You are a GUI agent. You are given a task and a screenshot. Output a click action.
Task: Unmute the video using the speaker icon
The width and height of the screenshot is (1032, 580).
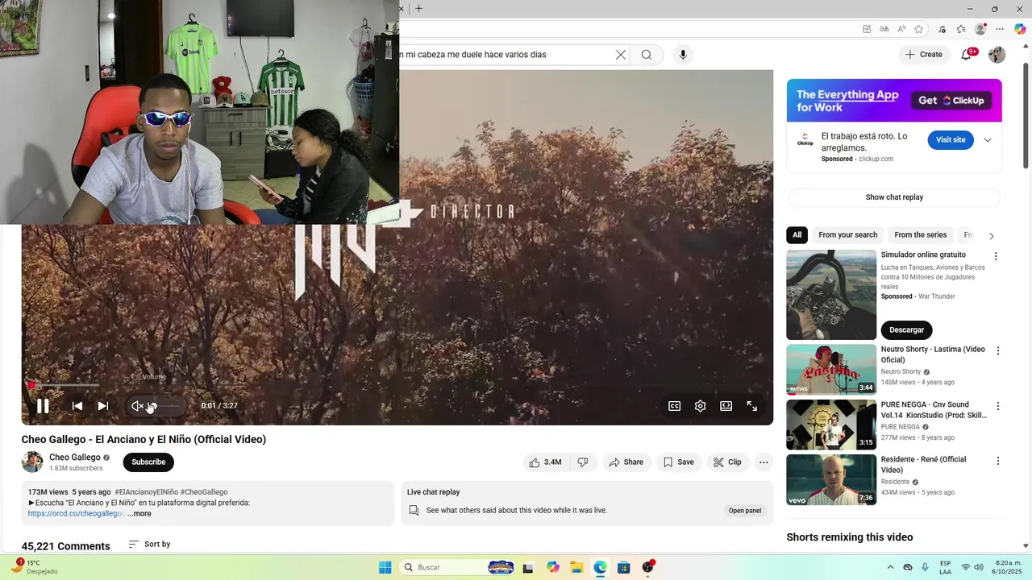pyautogui.click(x=137, y=406)
